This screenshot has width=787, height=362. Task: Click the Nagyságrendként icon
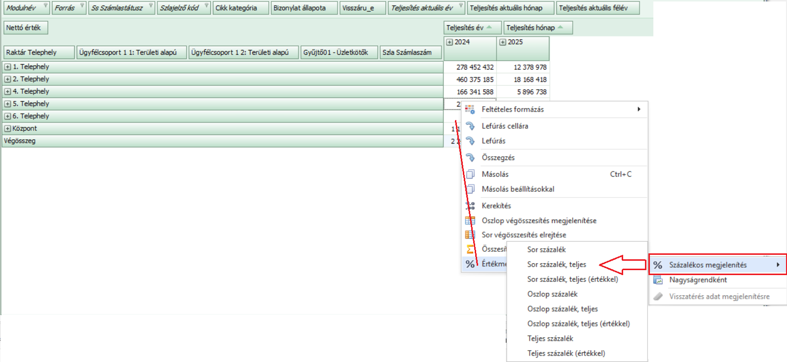tap(658, 280)
